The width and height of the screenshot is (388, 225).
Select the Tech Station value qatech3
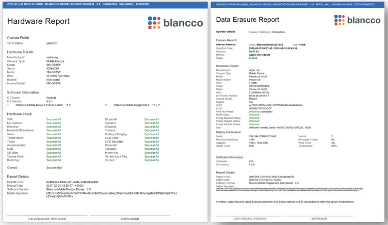[x=51, y=43]
